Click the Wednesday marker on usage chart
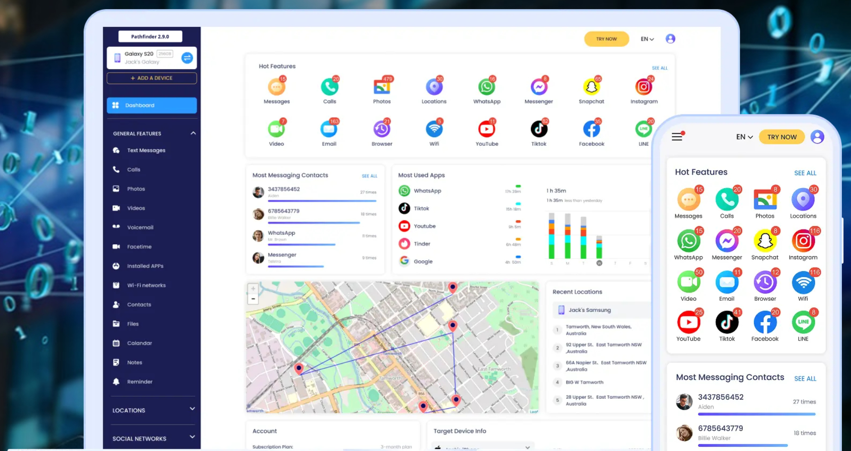 [x=599, y=263]
